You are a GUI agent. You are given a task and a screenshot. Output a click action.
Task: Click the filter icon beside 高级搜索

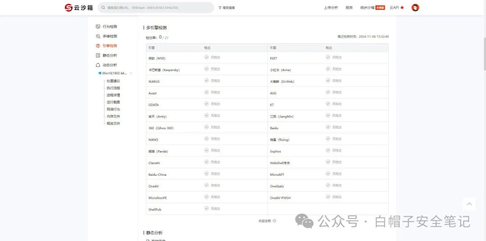coord(220,8)
